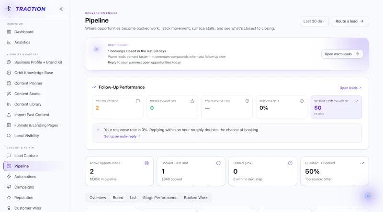Click the Reputation star icon
This screenshot has width=383, height=212.
pos(9,197)
